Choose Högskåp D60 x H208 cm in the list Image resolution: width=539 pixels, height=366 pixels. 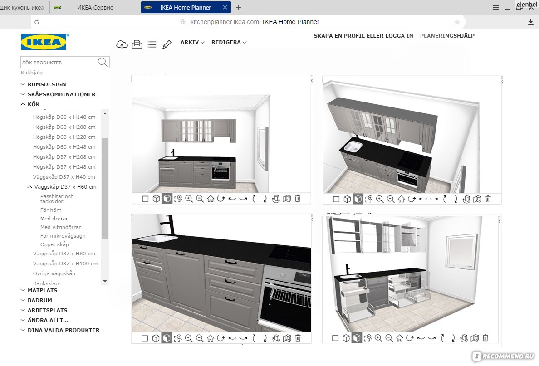pos(64,127)
